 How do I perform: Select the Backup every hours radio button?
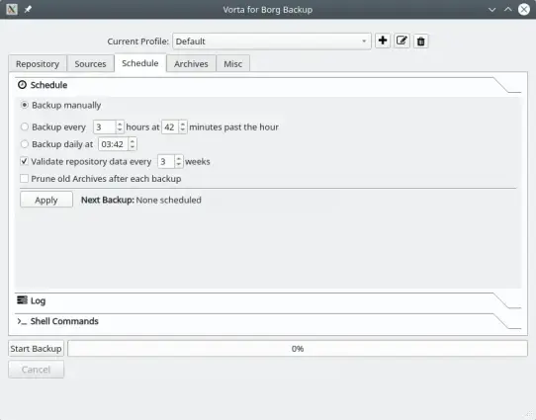[x=25, y=126]
